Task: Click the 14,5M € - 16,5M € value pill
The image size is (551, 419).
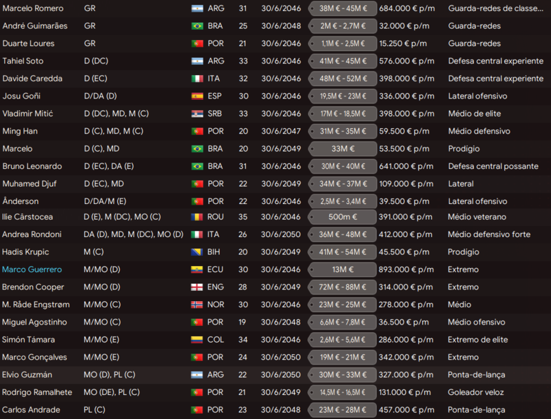Action: point(342,393)
